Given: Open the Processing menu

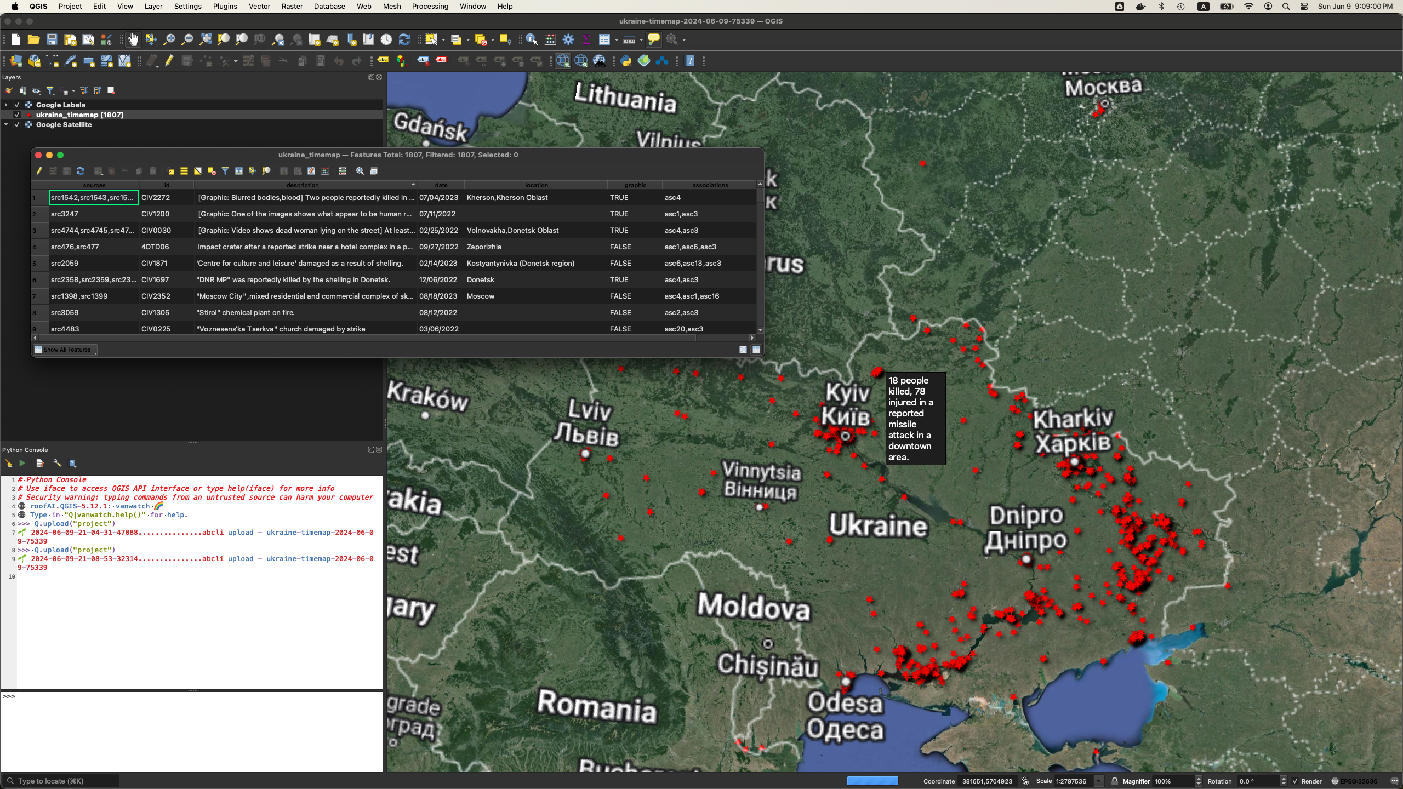Looking at the screenshot, I should click(430, 6).
